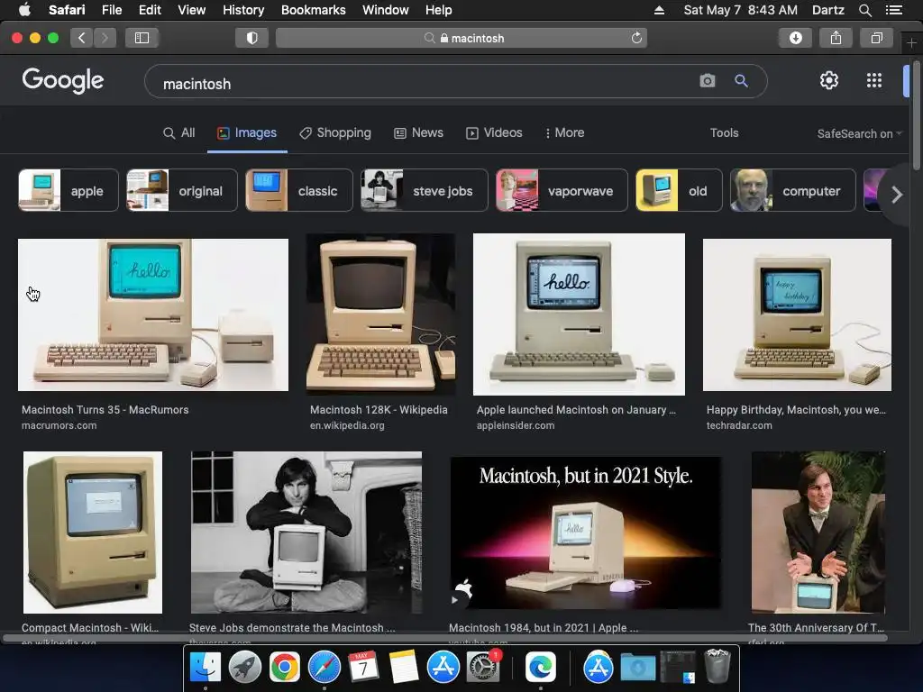Screen dimensions: 923x692
Task: Open the appleinsider hello Macintosh image
Action: coord(579,314)
